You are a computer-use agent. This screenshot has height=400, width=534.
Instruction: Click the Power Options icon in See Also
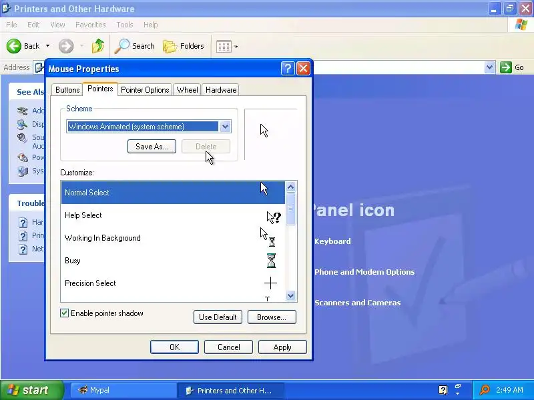23,157
